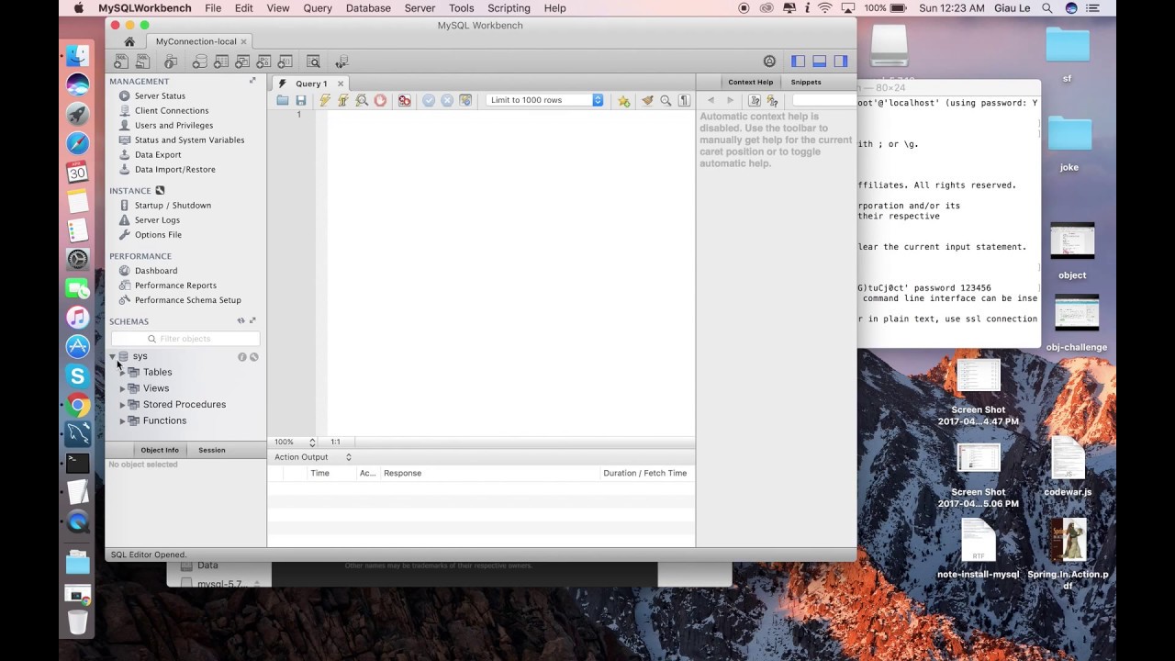Expand the Stored Procedures folder

click(x=123, y=405)
